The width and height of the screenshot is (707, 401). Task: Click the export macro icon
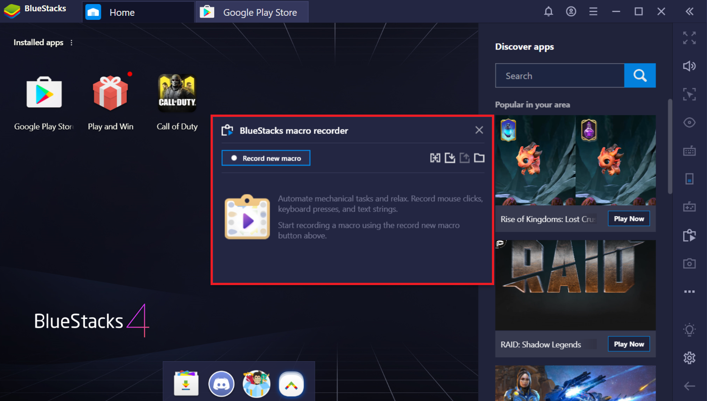point(464,158)
